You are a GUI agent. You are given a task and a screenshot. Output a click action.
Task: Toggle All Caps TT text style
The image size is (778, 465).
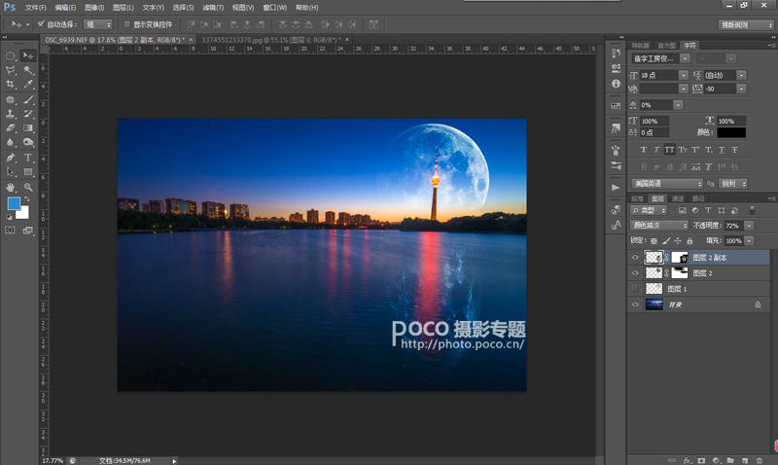click(x=669, y=150)
